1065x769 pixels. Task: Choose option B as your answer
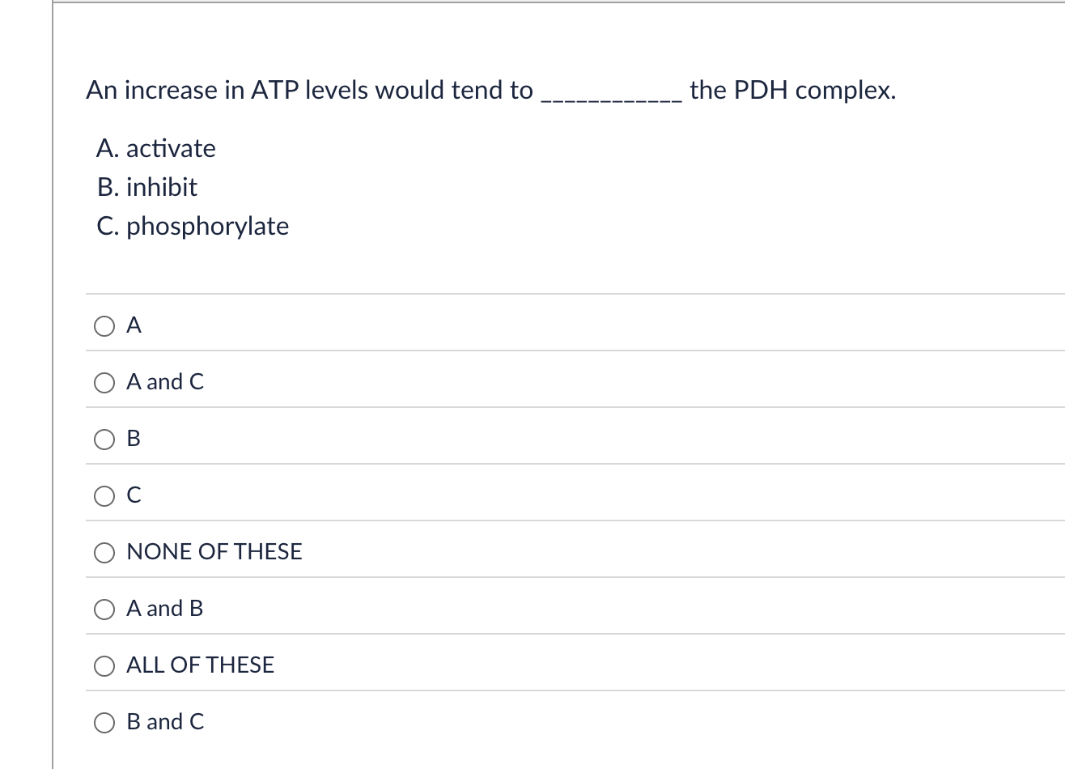104,439
